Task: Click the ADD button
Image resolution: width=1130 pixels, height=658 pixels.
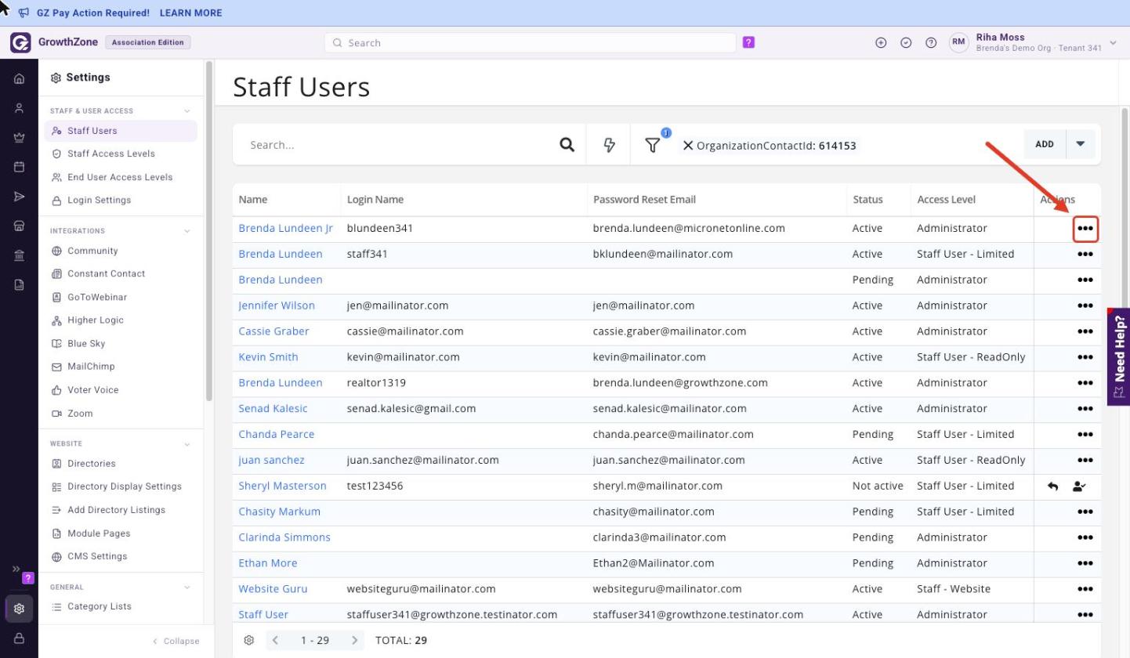Action: click(1045, 144)
